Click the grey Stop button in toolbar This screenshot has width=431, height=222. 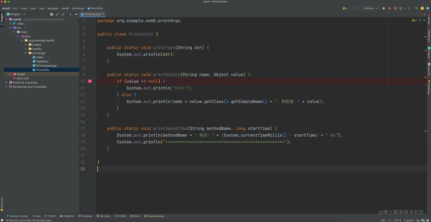pyautogui.click(x=409, y=8)
